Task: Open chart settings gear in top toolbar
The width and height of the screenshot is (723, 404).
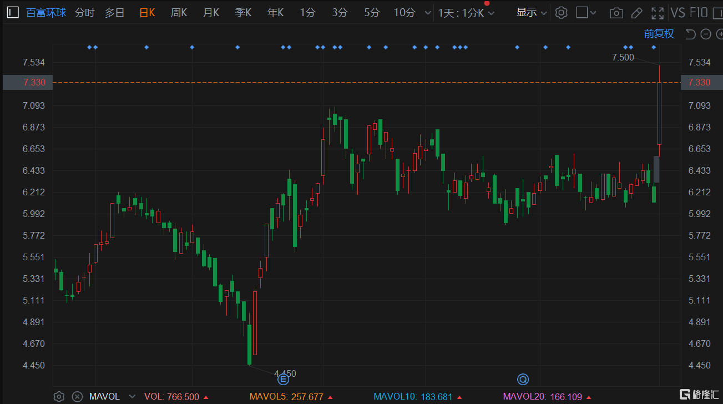Action: 562,13
